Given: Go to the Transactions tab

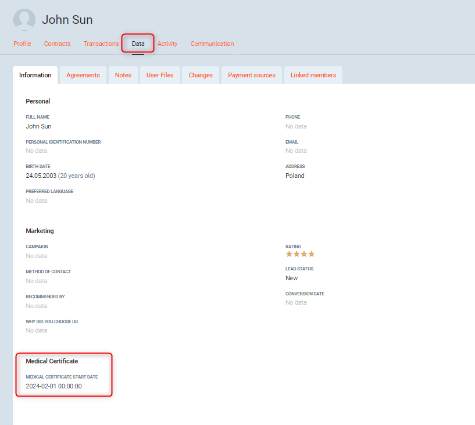Looking at the screenshot, I should 101,44.
